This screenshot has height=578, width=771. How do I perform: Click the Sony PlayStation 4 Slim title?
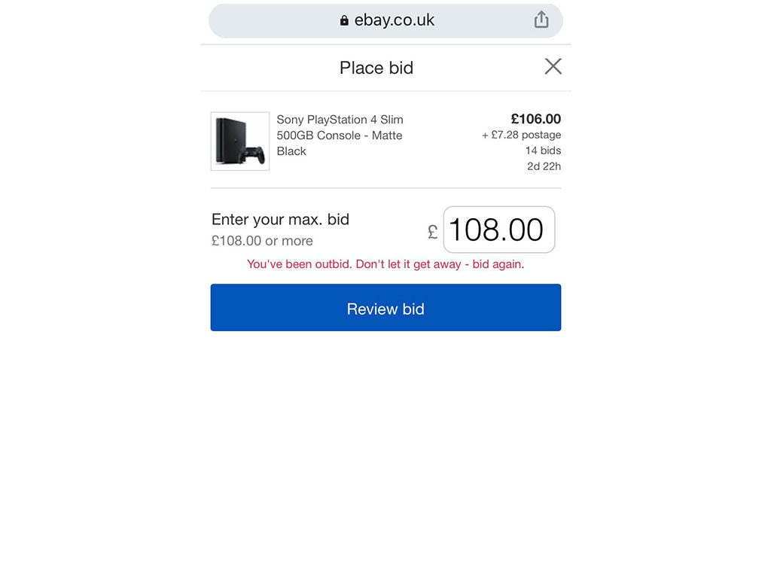coord(340,135)
